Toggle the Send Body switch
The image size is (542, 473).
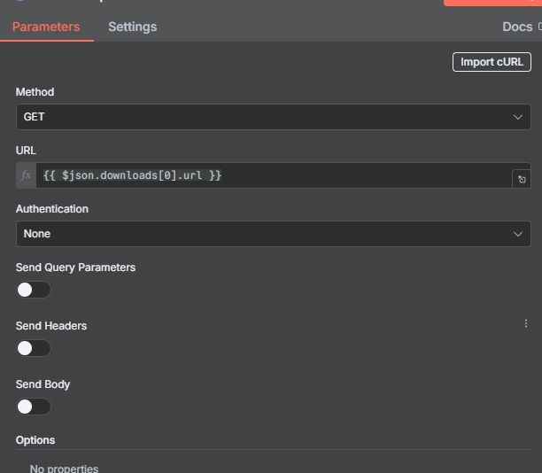(x=34, y=407)
